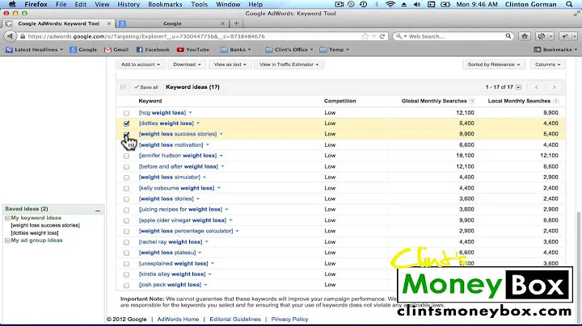Check juicing recipes for weight loss checkbox
This screenshot has height=326, width=582.
(x=127, y=210)
